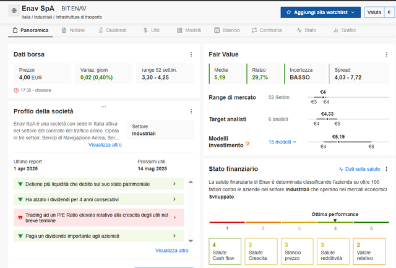
Task: Click Visualizza altro under company description
Action: click(105, 145)
